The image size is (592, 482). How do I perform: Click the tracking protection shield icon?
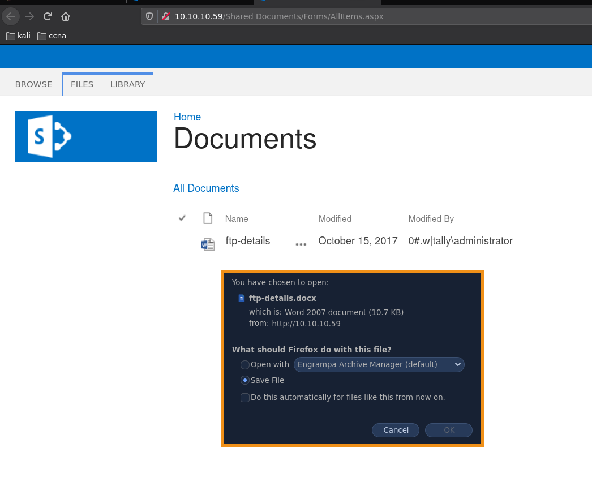tap(150, 16)
